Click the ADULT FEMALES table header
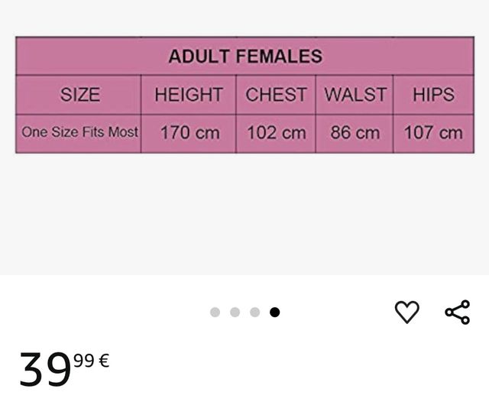Screen dimensions: 489x405 click(x=244, y=56)
